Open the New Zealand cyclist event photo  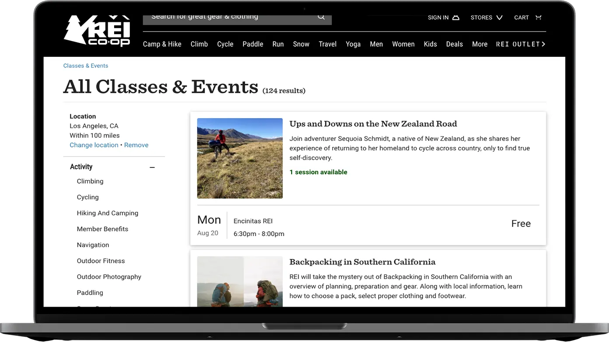240,158
